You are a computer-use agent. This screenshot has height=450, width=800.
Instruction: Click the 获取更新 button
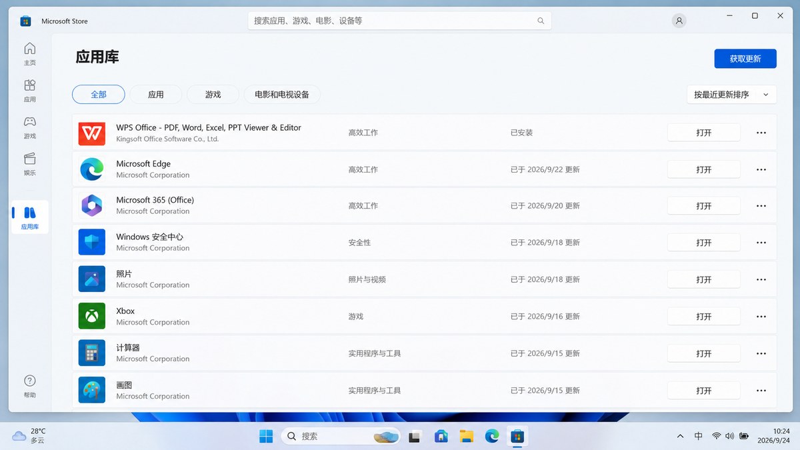click(x=745, y=59)
